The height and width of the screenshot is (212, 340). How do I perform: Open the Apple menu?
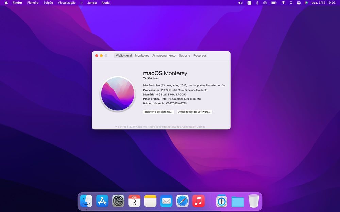click(6, 3)
